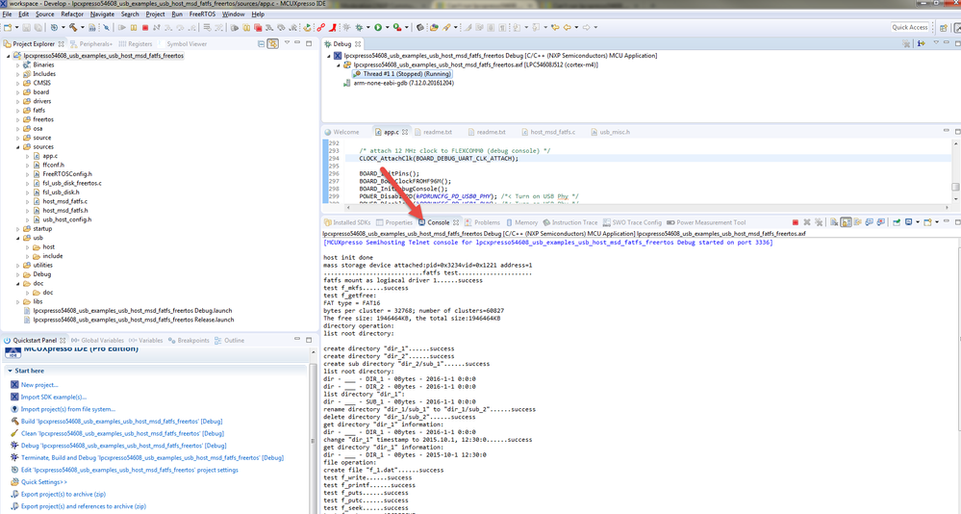
Task: Click Clean project [Debug] link in Quickstart
Action: [122, 434]
